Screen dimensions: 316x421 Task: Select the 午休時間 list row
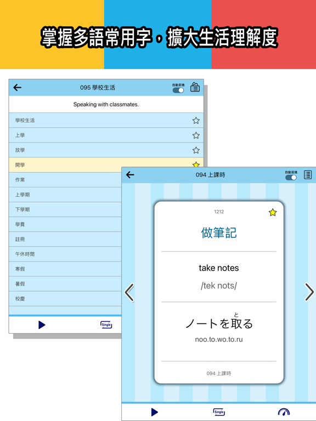pyautogui.click(x=65, y=254)
